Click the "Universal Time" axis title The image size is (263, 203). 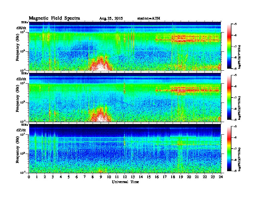pos(125,182)
